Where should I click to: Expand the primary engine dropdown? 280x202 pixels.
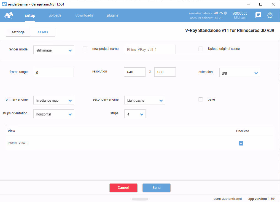[53, 100]
